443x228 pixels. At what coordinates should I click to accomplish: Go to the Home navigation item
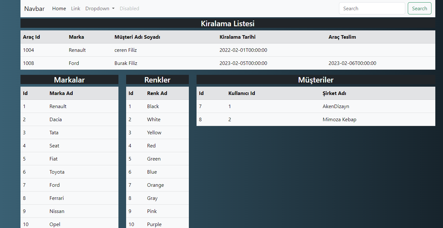point(59,8)
